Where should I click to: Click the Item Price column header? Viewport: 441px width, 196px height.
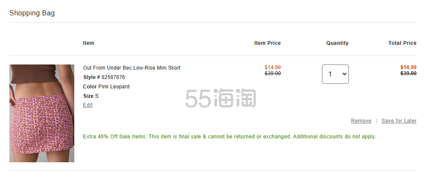coord(267,43)
